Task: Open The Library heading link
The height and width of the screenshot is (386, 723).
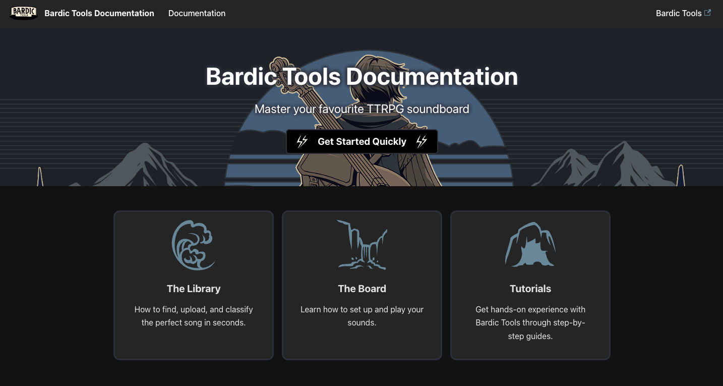Action: click(194, 289)
